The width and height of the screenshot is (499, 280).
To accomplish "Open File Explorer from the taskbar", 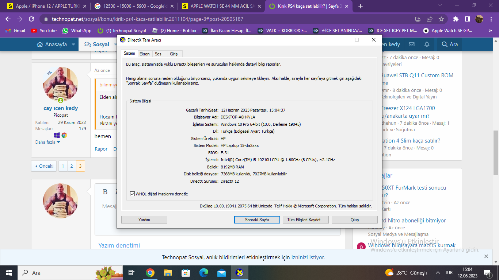I will (168, 273).
